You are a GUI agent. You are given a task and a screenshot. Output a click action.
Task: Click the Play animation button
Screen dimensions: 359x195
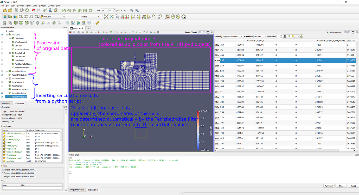point(74,10)
